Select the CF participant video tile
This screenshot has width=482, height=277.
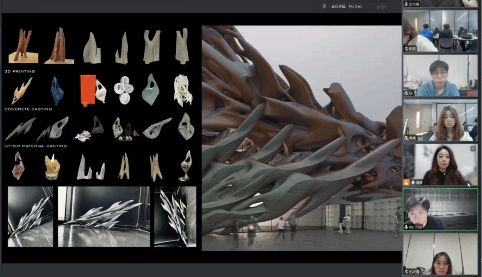tap(440, 75)
